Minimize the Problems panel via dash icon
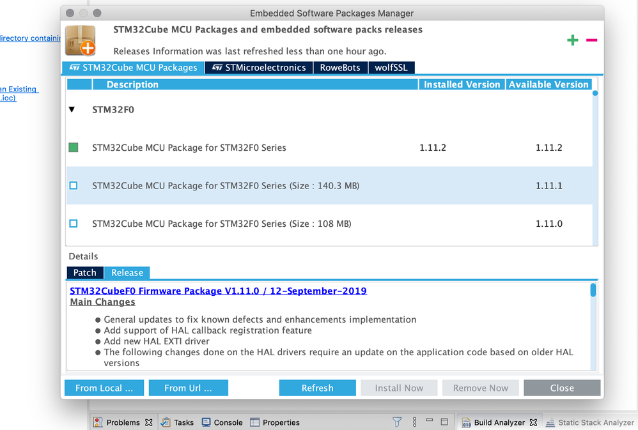Screen dimensions: 638x430 pos(429,420)
